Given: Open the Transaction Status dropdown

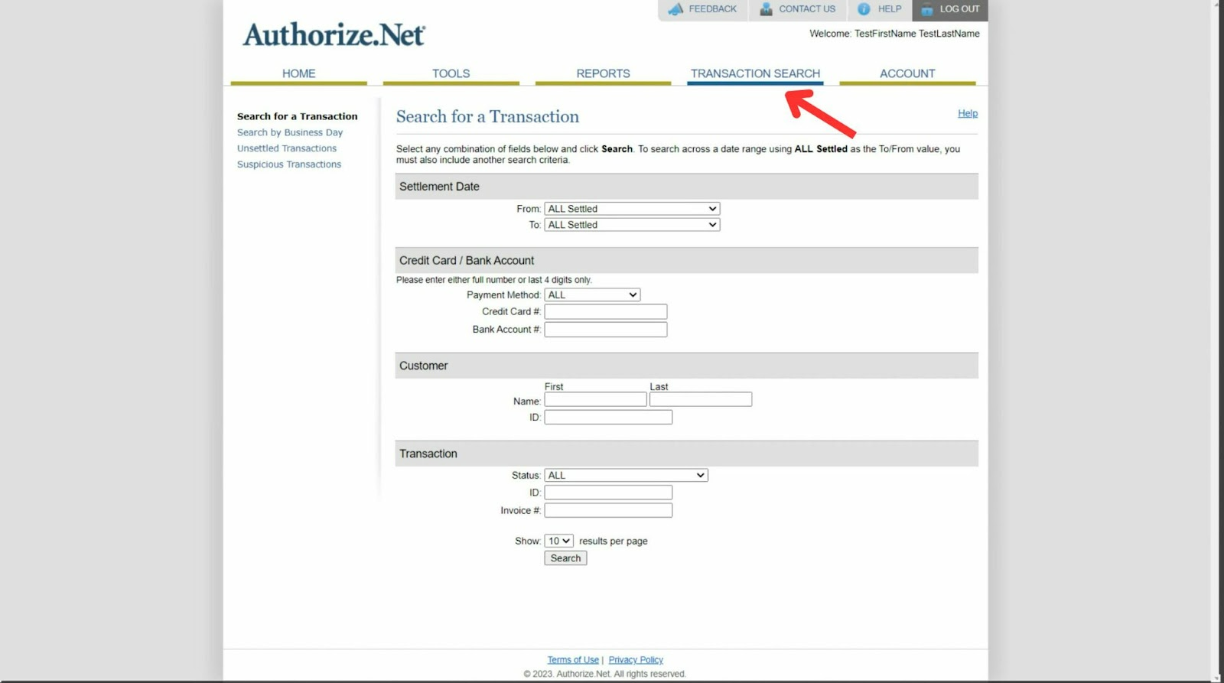Looking at the screenshot, I should (626, 476).
